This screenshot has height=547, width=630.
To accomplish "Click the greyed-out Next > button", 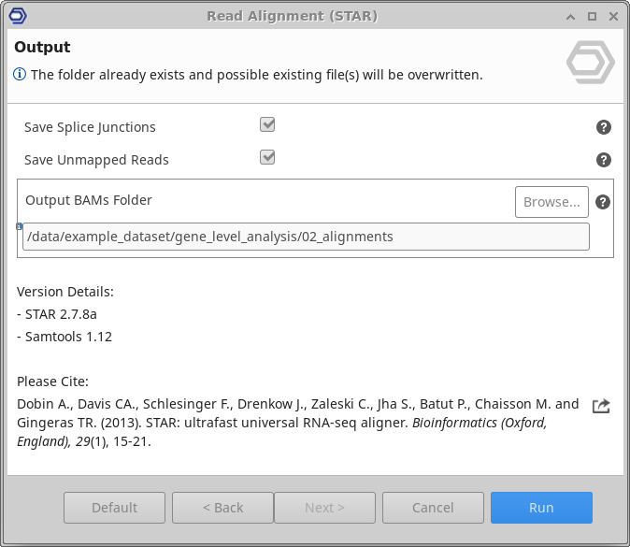I will point(324,508).
